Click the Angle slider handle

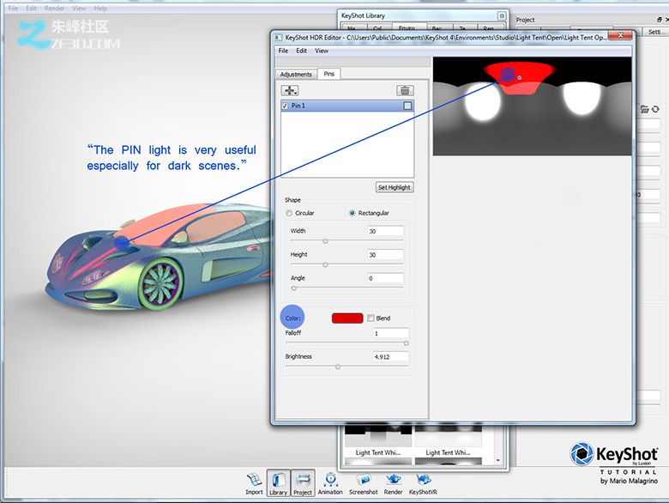click(293, 288)
